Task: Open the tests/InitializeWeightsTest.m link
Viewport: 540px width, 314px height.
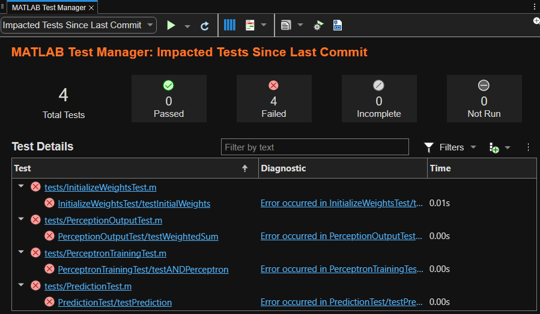Action: tap(100, 187)
